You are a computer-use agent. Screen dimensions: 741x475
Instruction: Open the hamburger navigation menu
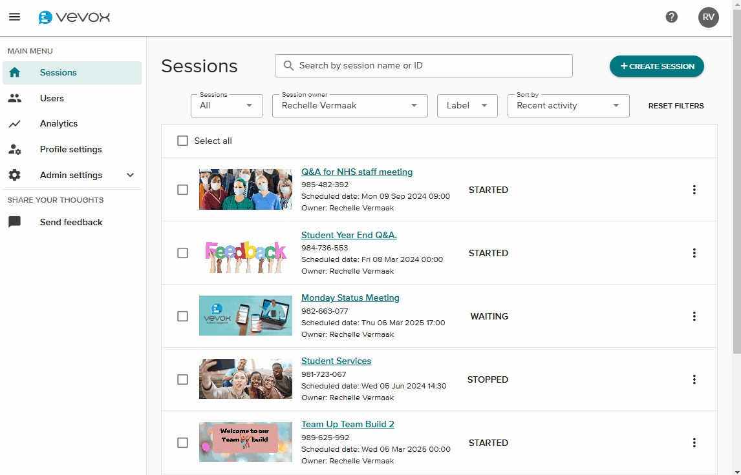(14, 17)
